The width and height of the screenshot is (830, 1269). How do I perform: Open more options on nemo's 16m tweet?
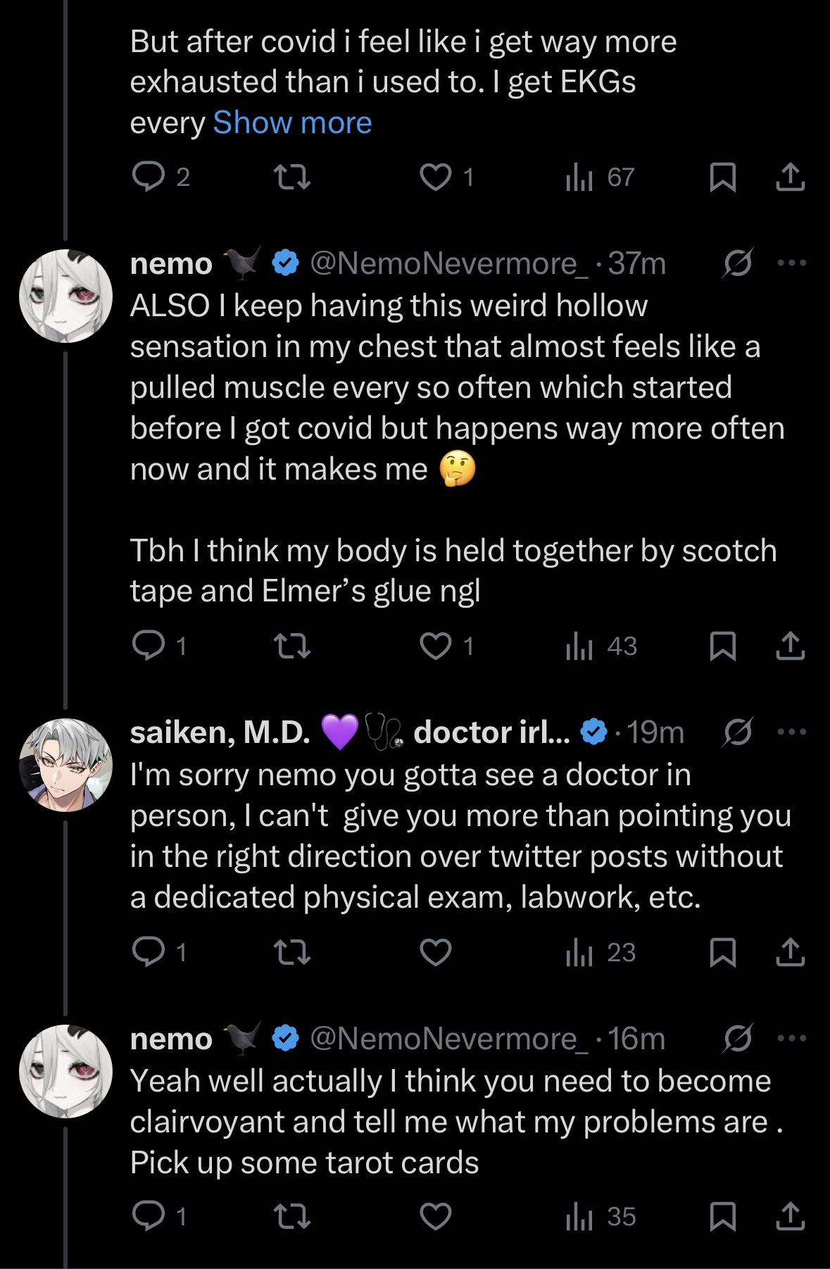791,1038
